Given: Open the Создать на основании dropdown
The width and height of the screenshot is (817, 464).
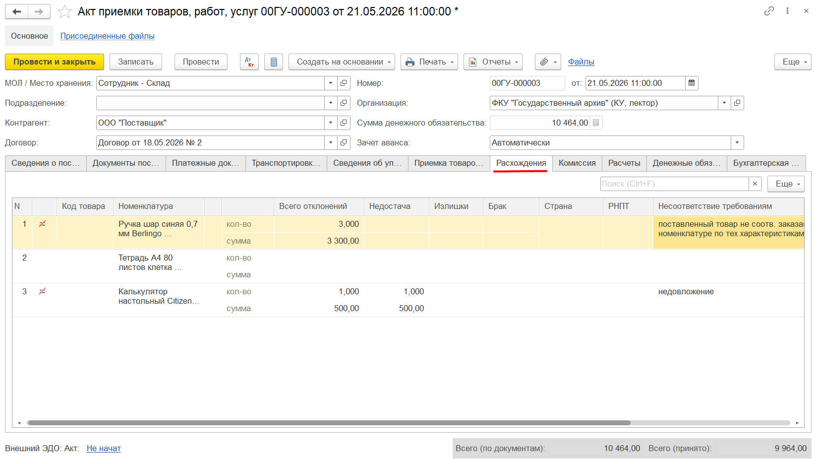Looking at the screenshot, I should pos(342,62).
